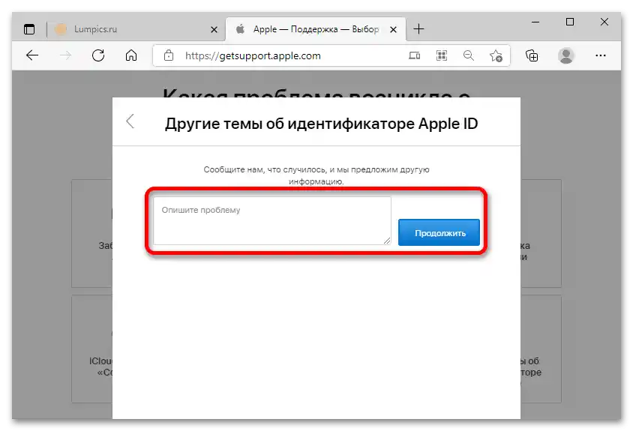Image resolution: width=633 pixels, height=431 pixels.
Task: View site security lock information
Action: 169,55
